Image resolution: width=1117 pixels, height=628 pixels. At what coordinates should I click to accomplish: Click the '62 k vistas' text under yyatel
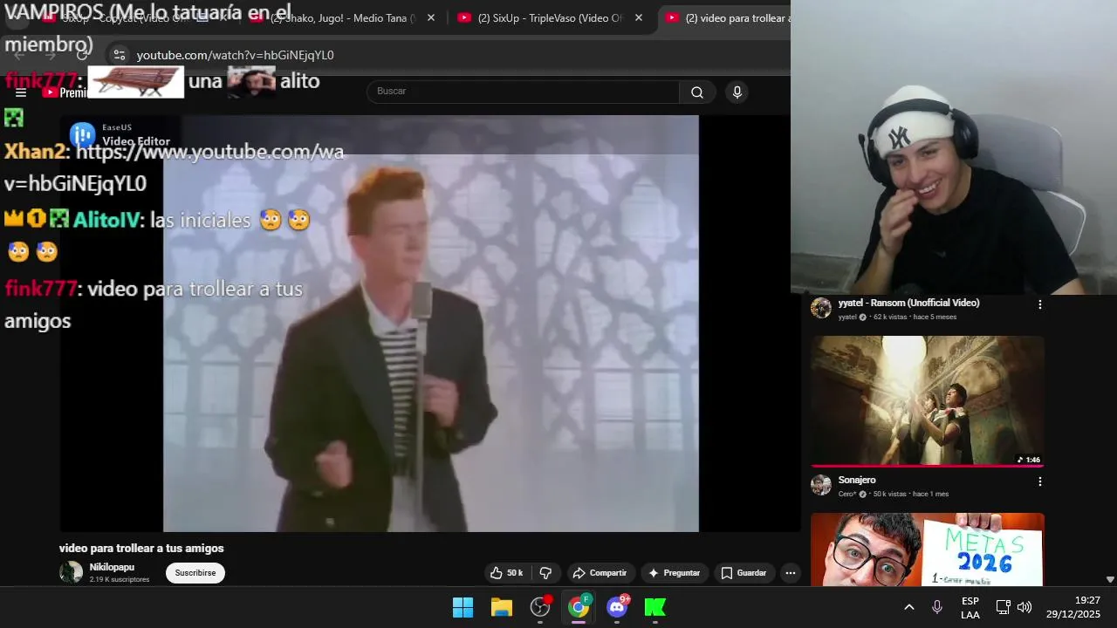click(x=890, y=317)
